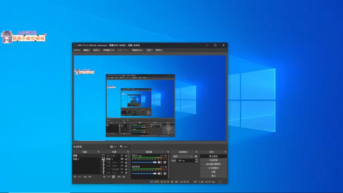Select the 场景 2 scene in the list
The image size is (343, 193).
[87, 159]
